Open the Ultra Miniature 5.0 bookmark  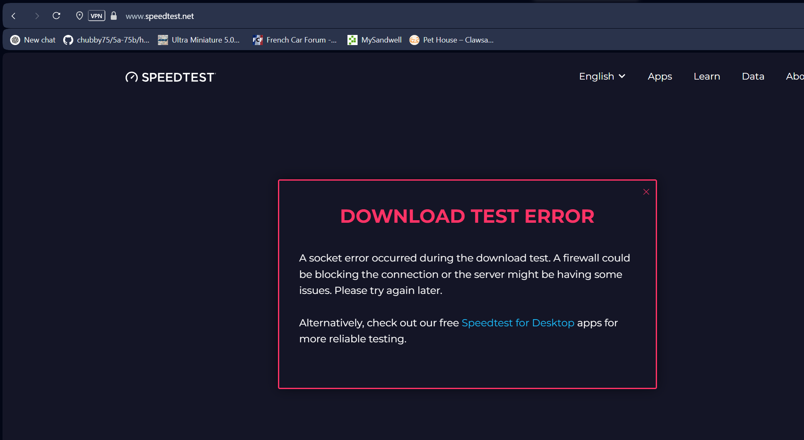click(x=198, y=40)
